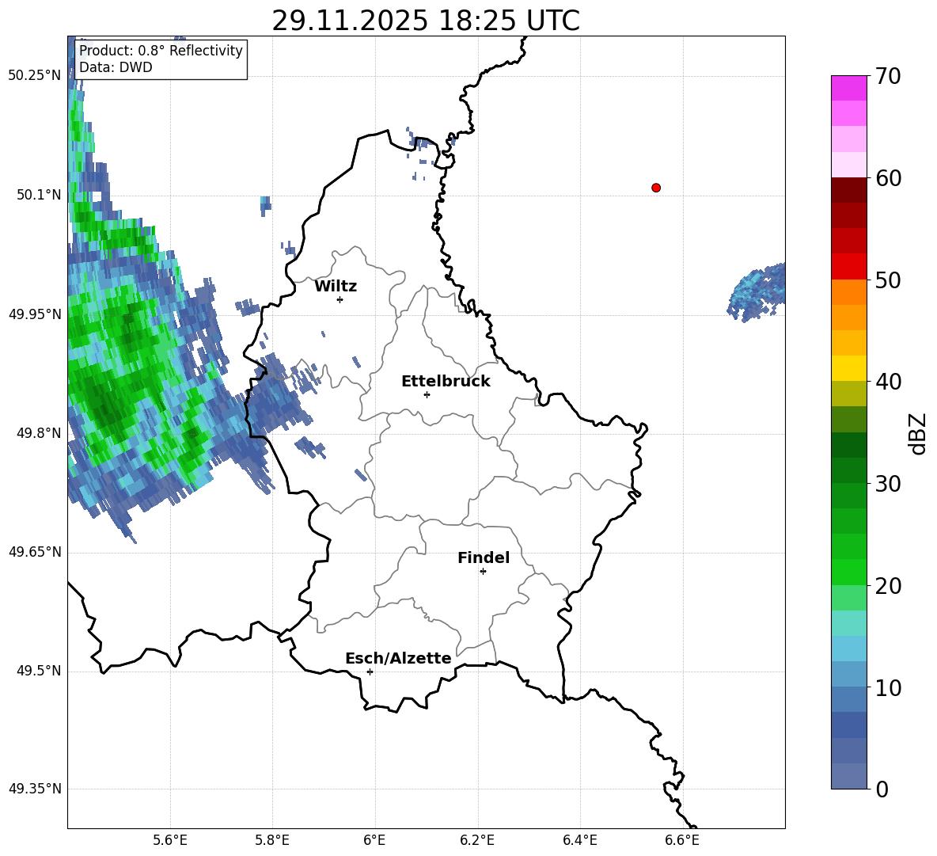Click the 5.6°E longitude label
This screenshot has height=856, width=937.
(170, 840)
